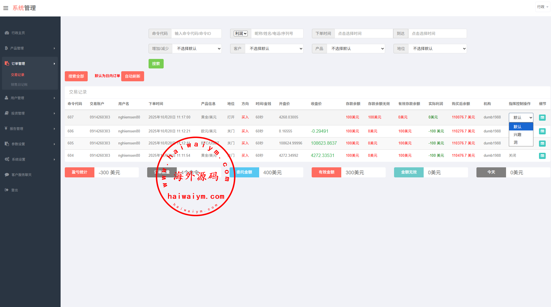Click the hamburger menu icon
Screen dimensions: 551x307
pos(6,8)
